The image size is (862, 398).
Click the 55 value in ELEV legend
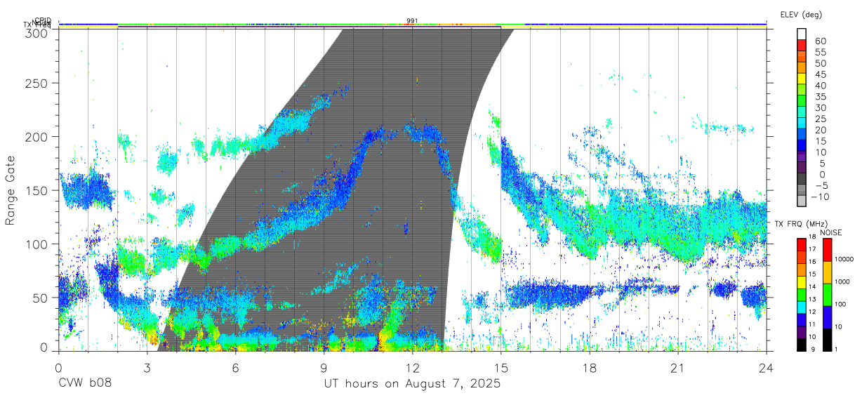(821, 53)
